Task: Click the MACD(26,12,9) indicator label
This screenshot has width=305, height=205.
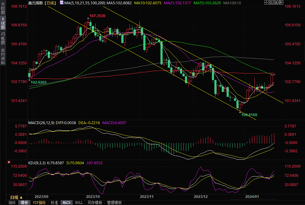Action: pos(41,123)
